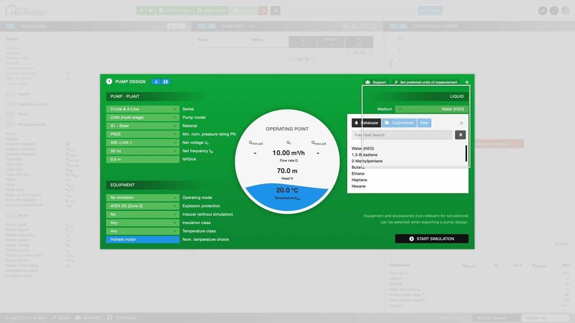575x323 pixels.
Task: Switch to the Customized liquids tab
Action: click(x=399, y=123)
